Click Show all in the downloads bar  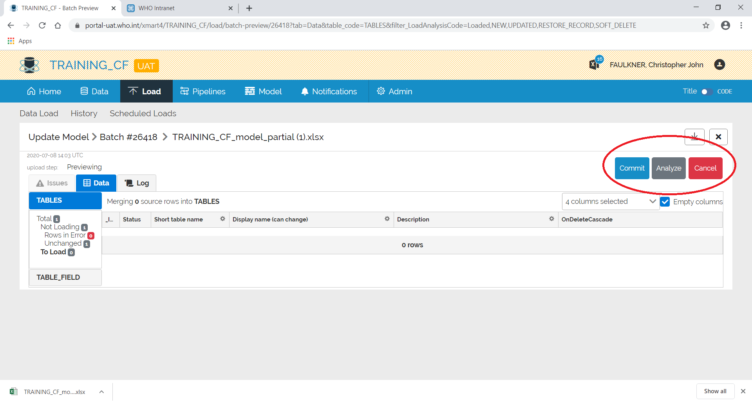[715, 391]
